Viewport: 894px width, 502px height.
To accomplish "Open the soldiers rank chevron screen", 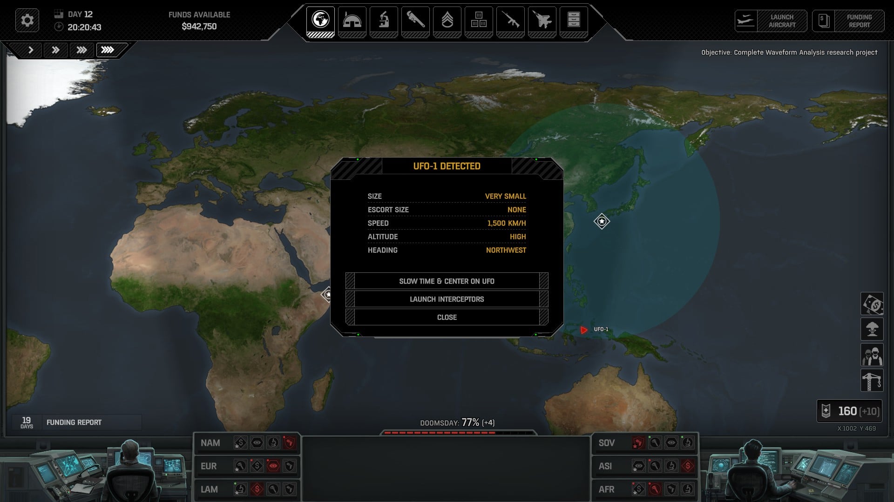I will [x=447, y=20].
